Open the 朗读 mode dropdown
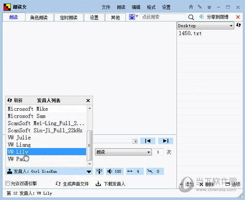 (x=123, y=152)
